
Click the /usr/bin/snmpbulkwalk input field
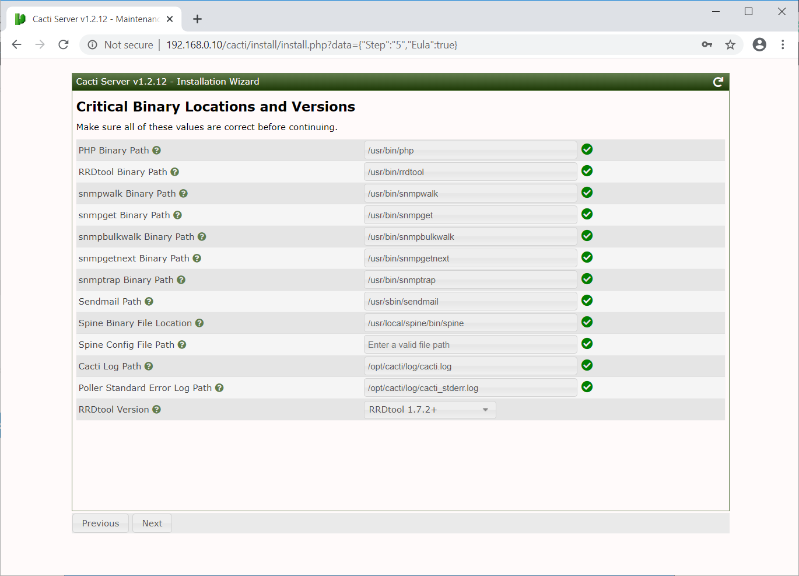(x=471, y=237)
